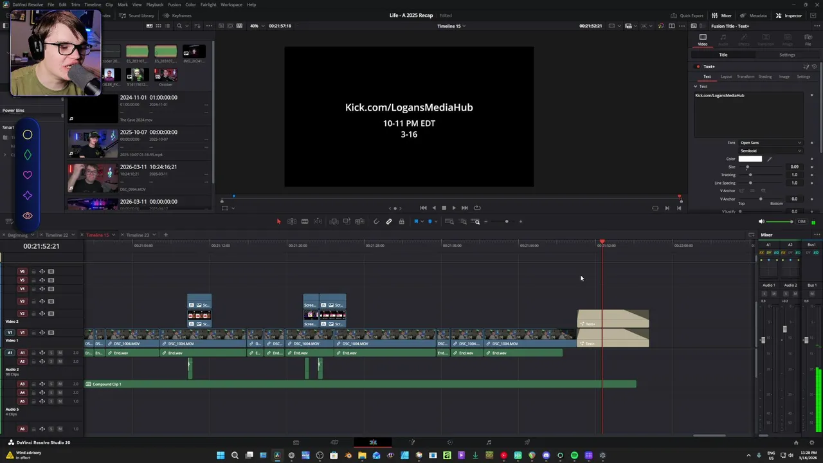Viewport: 823px width, 463px height.
Task: Open the Shading tab in Text+
Action: click(x=764, y=77)
